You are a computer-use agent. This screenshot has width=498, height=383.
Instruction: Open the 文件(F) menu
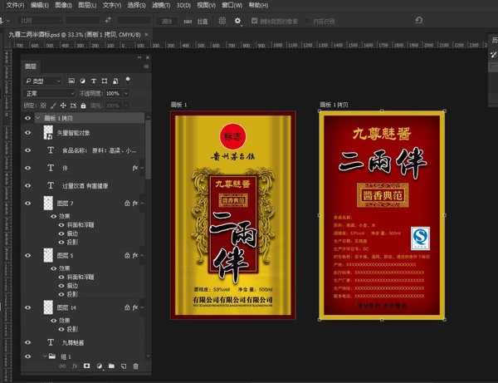pyautogui.click(x=15, y=5)
